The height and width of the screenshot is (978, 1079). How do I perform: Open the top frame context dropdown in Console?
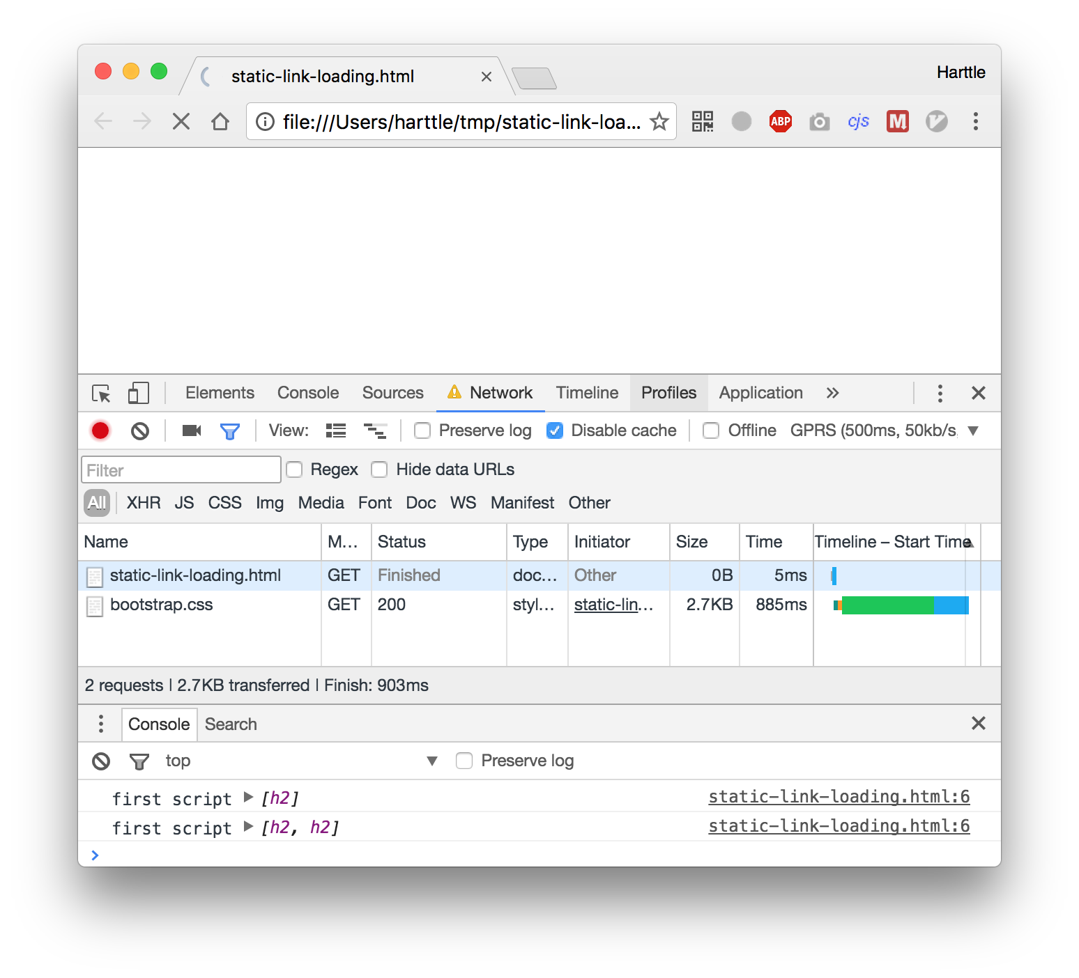[432, 761]
